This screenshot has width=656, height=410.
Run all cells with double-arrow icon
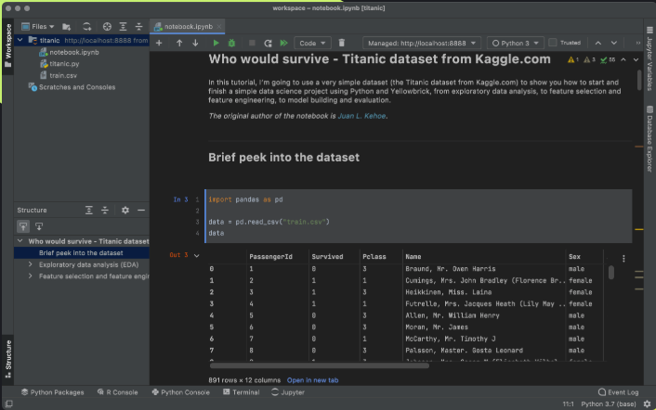[x=284, y=43]
